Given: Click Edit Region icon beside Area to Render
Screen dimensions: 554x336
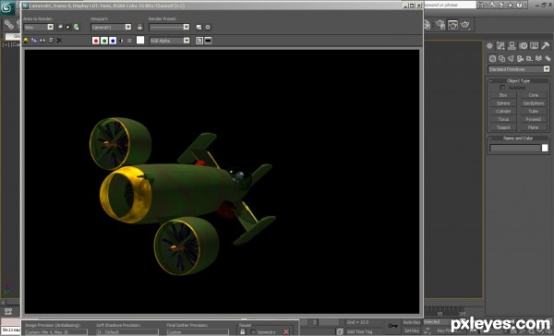Looking at the screenshot, I should click(60, 27).
